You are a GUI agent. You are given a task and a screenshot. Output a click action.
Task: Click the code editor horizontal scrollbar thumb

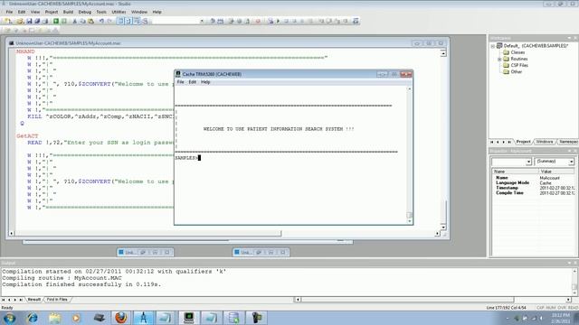pos(148,233)
